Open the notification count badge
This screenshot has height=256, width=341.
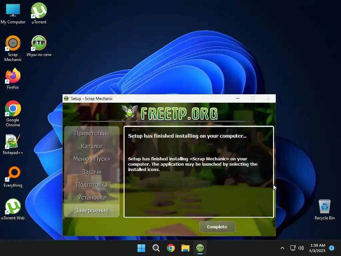(x=332, y=248)
